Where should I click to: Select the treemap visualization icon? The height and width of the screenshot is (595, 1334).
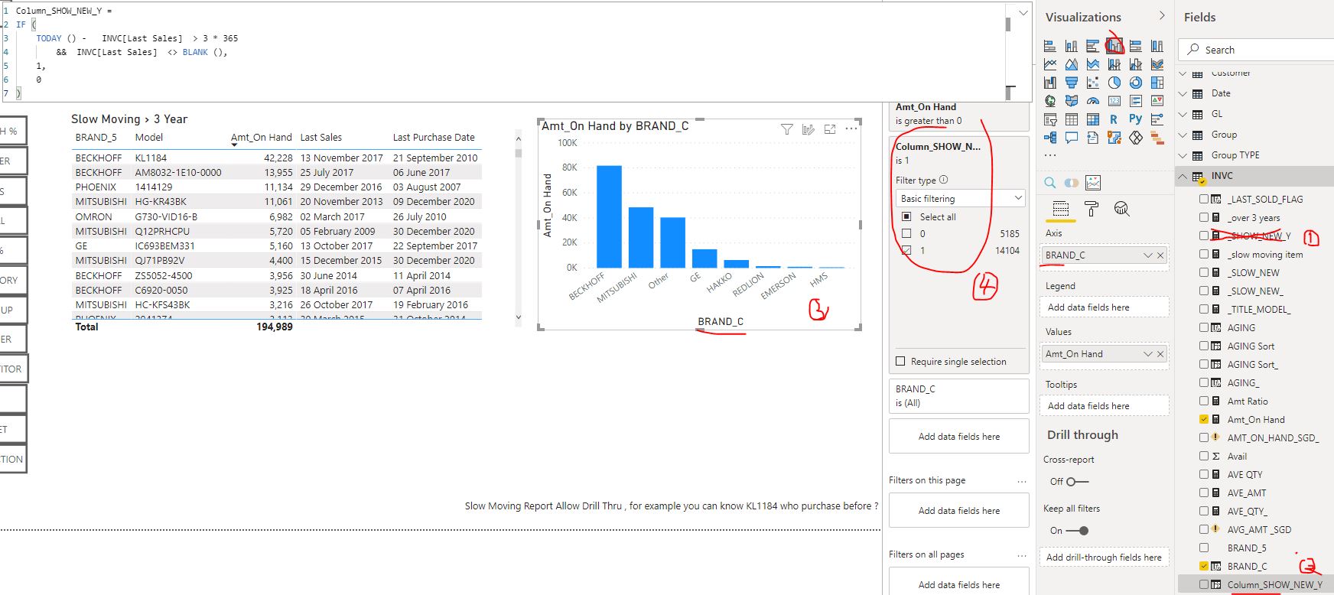pyautogui.click(x=1157, y=83)
